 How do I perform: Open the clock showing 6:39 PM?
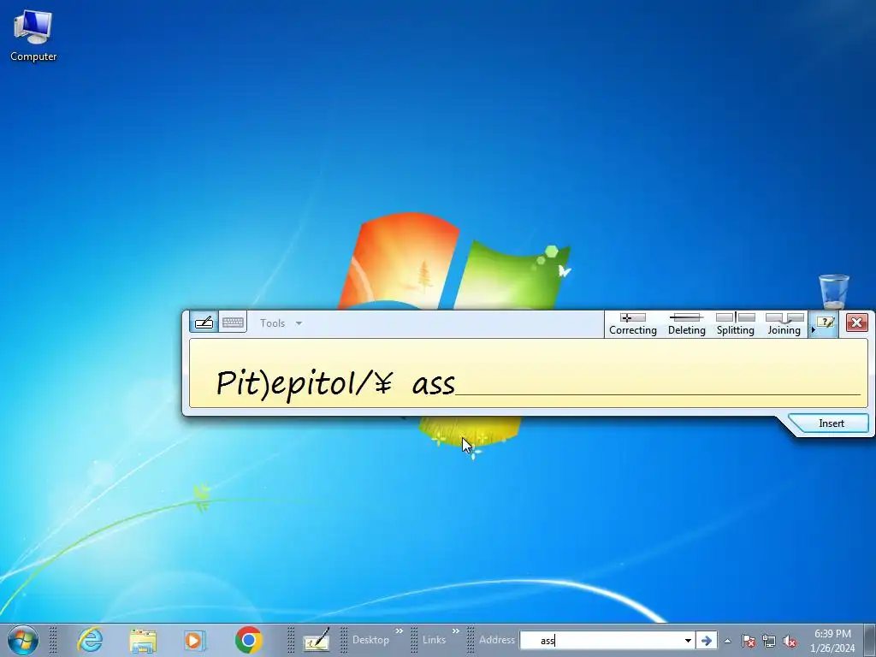point(832,641)
